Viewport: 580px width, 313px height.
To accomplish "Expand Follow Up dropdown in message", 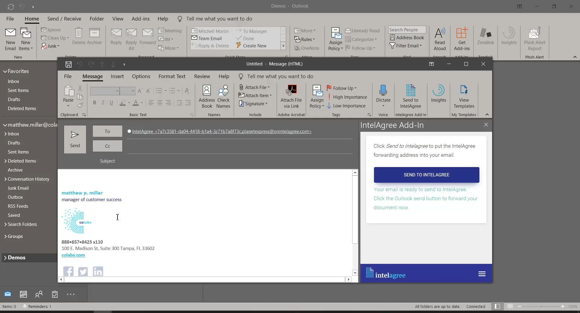I will coord(356,88).
